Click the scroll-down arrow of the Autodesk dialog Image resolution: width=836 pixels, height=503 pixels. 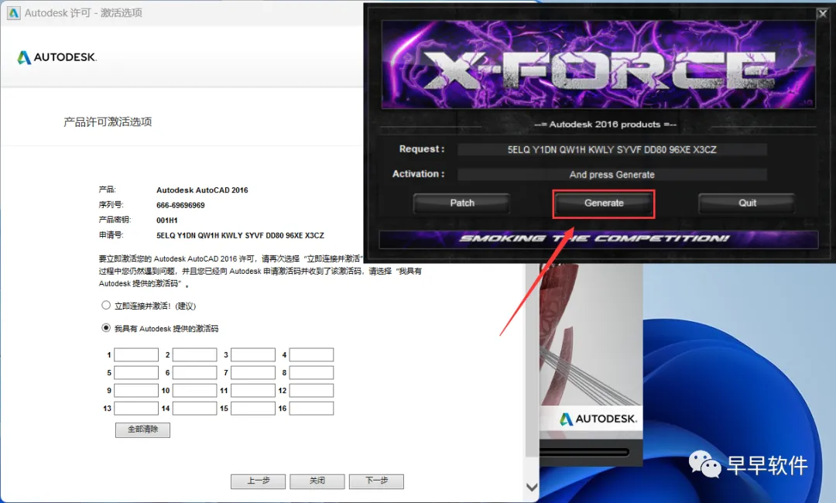[x=532, y=487]
